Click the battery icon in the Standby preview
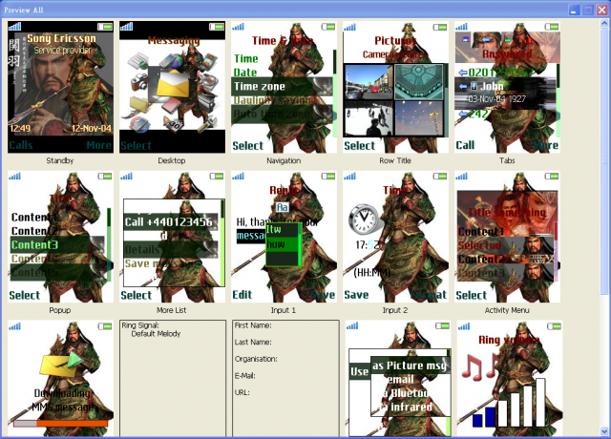 (105, 27)
